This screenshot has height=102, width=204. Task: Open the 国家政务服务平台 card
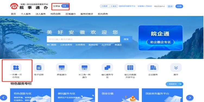click(162, 95)
